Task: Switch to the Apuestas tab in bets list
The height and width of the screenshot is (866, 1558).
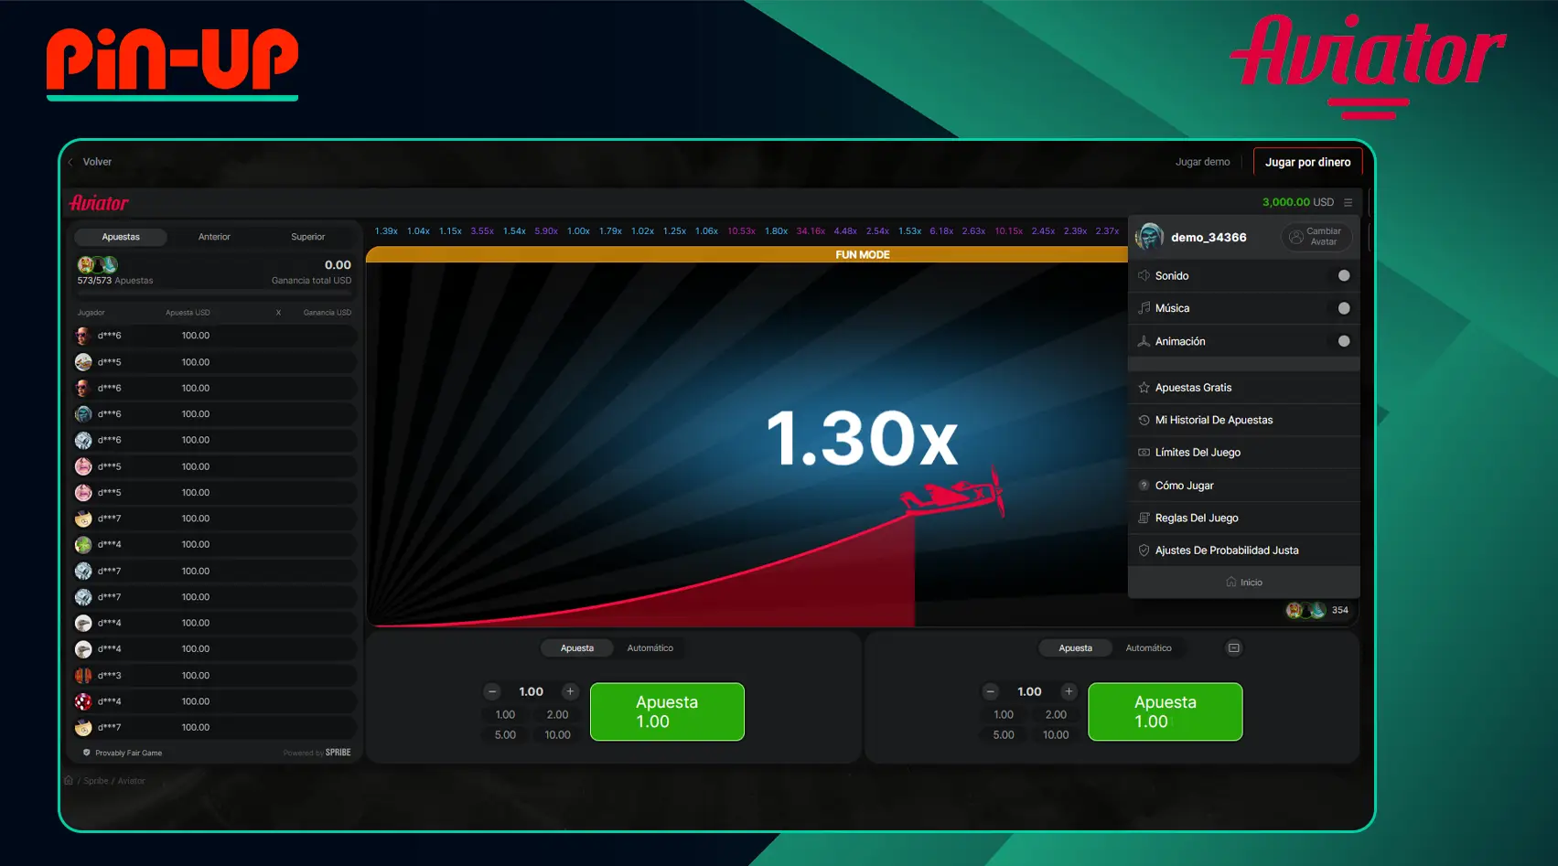Action: (121, 237)
